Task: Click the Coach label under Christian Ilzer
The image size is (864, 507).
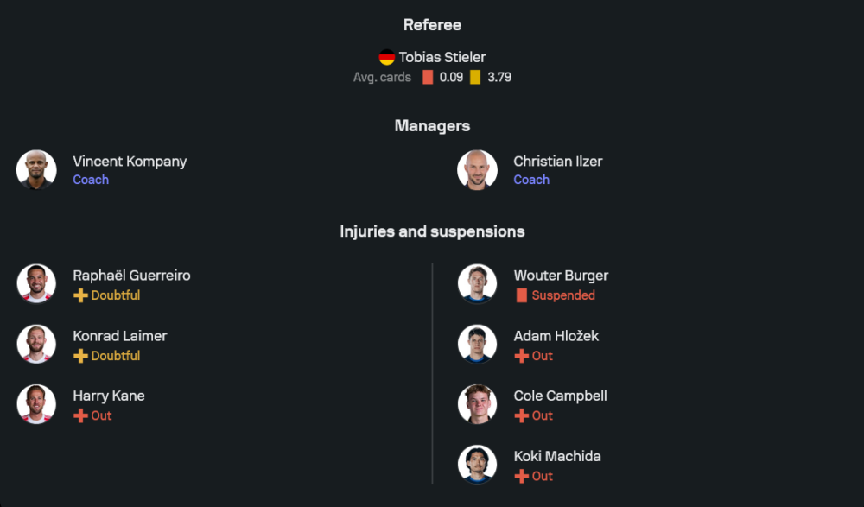Action: (531, 180)
